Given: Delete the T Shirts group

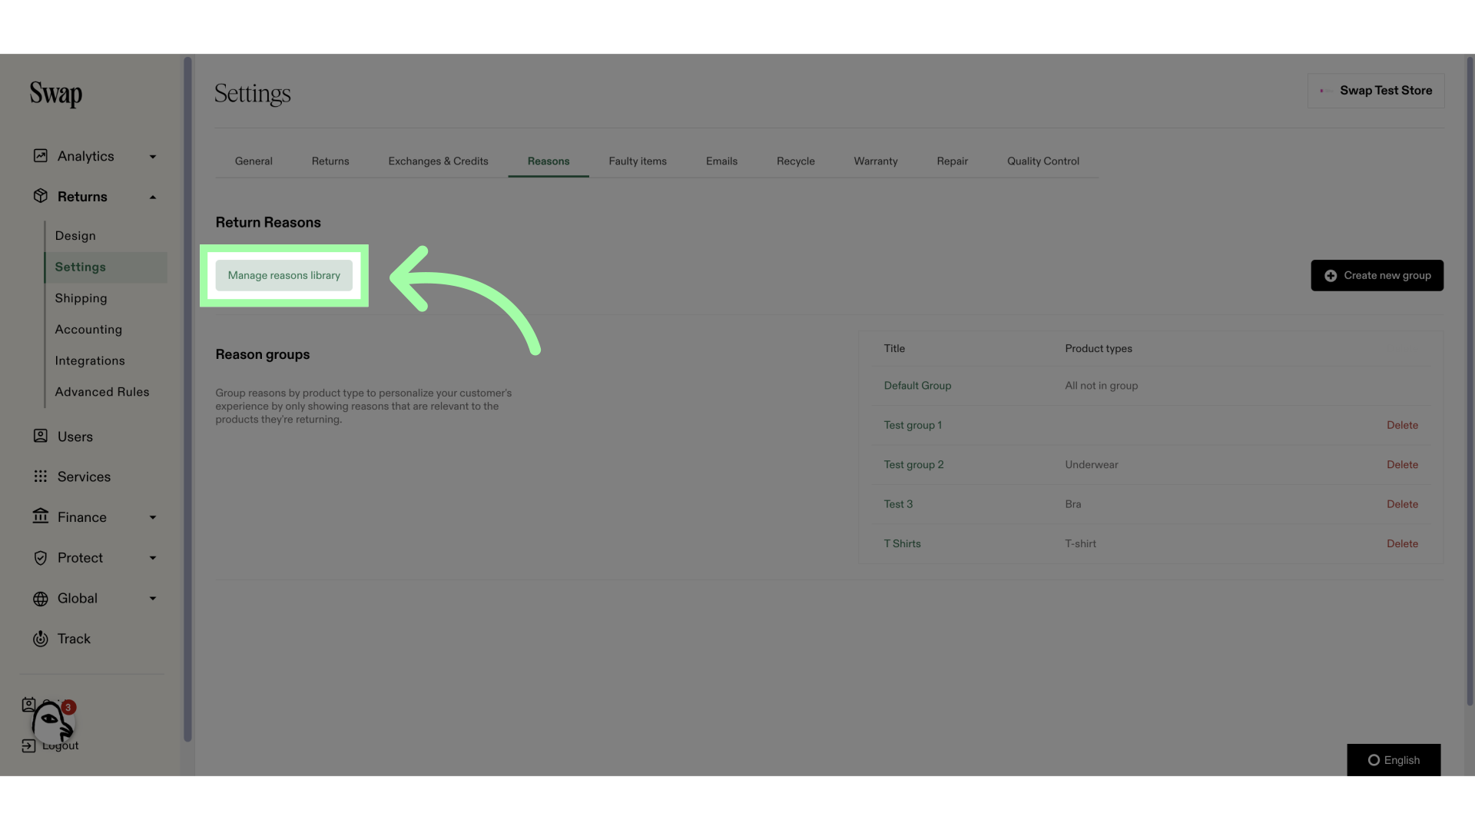Looking at the screenshot, I should click(1402, 543).
